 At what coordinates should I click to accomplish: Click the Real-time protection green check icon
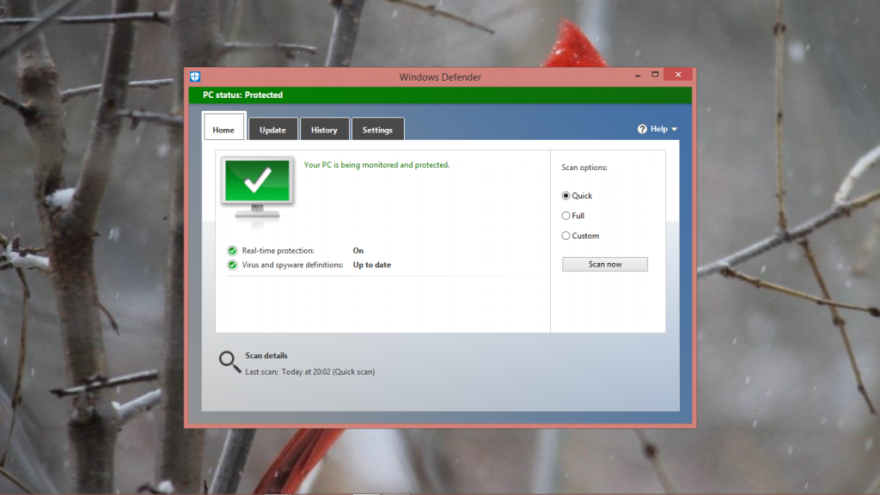coord(232,251)
